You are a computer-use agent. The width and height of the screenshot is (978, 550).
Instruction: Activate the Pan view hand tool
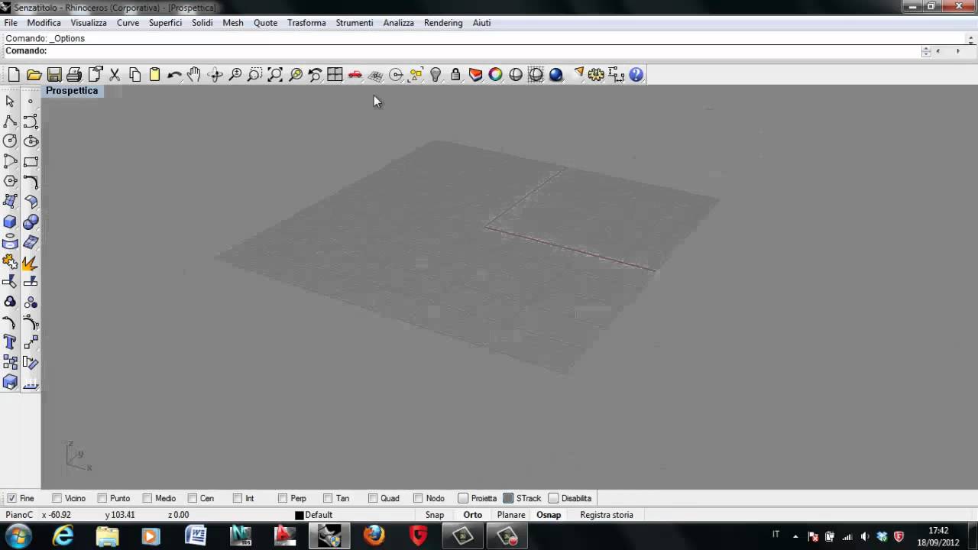pyautogui.click(x=194, y=74)
